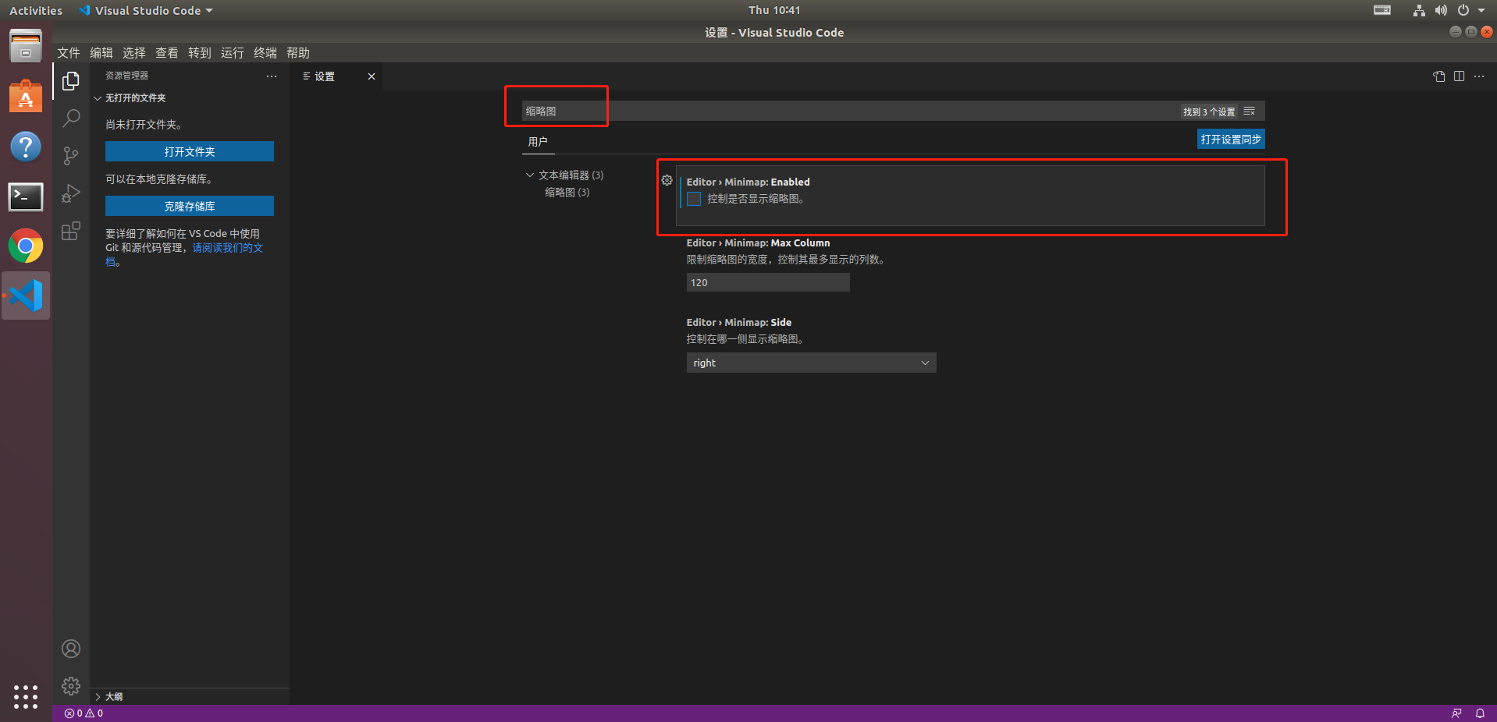1497x722 pixels.
Task: Click gear icon beside Minimap Enabled setting
Action: 667,180
